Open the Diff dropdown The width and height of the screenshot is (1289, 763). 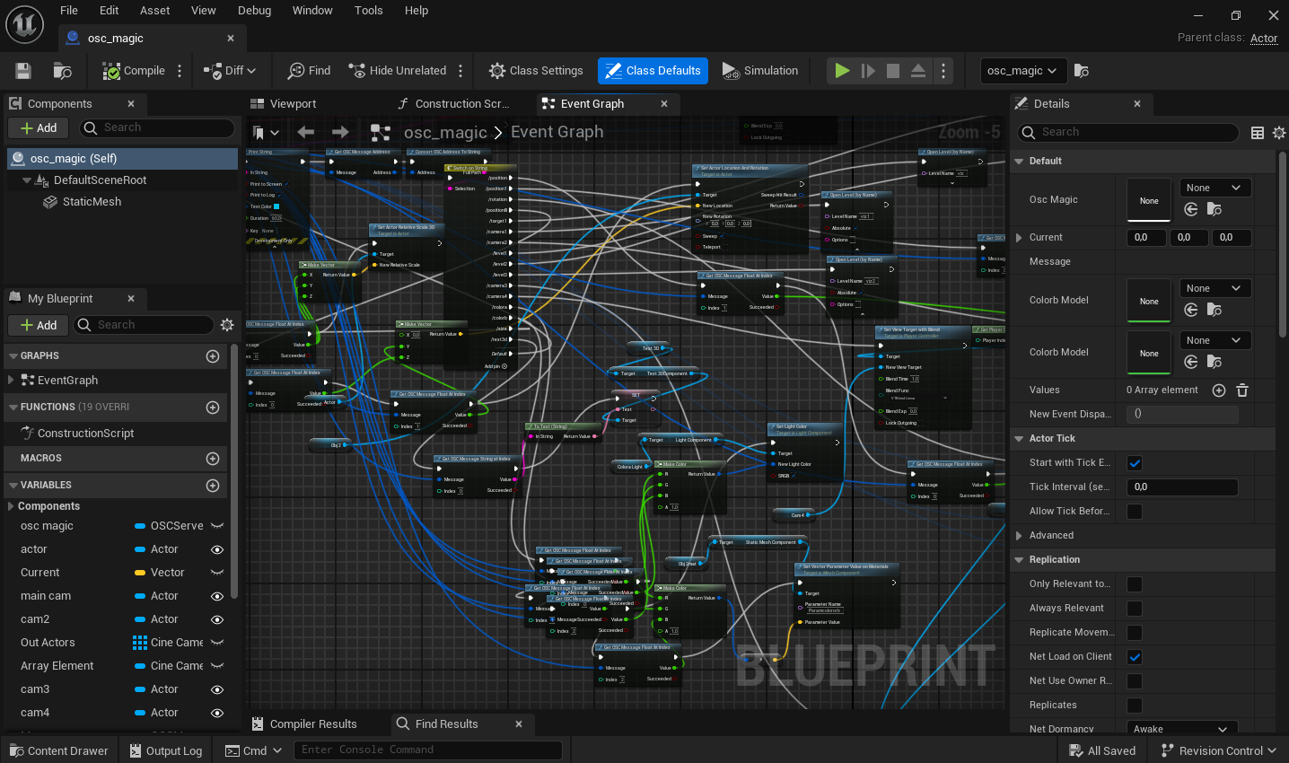(x=230, y=71)
